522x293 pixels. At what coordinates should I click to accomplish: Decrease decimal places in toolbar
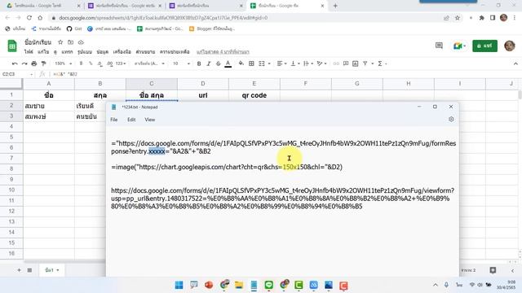[100, 63]
